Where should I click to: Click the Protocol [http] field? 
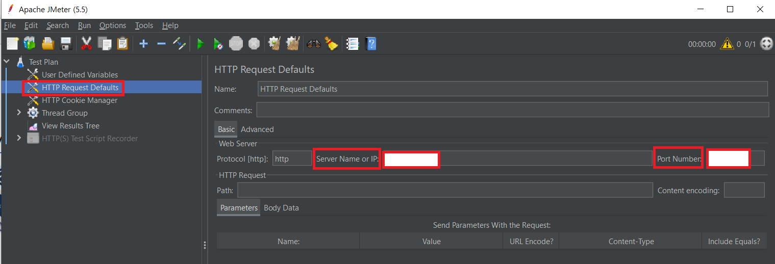point(292,159)
